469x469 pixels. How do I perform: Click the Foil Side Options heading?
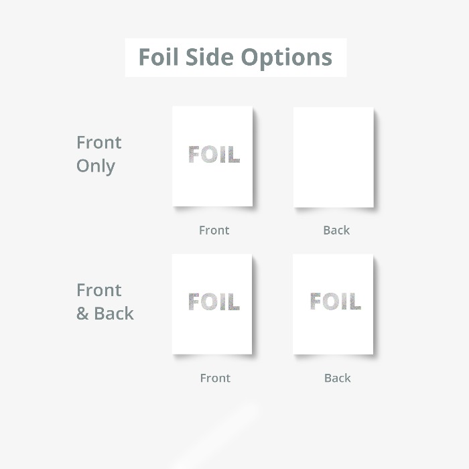(235, 58)
